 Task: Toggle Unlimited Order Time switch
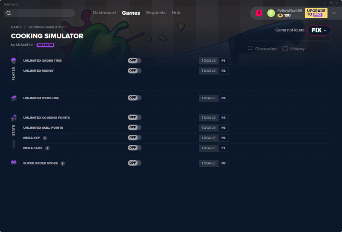pos(134,60)
